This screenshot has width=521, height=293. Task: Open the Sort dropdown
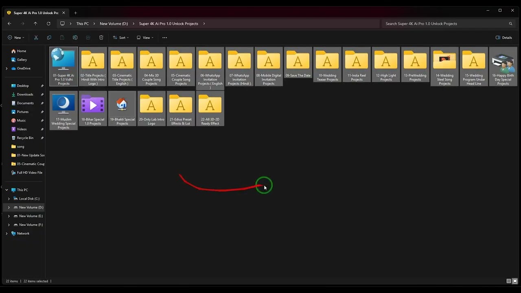[121, 37]
